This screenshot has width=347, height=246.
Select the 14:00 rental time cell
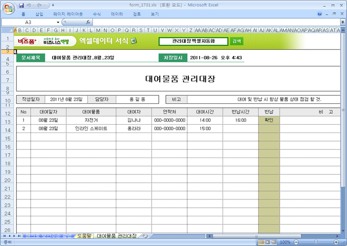coord(205,120)
